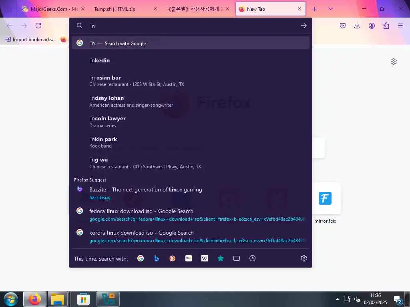Viewport: 410px width, 307px height.
Task: Switch to the Korean-titled tab
Action: pyautogui.click(x=195, y=9)
